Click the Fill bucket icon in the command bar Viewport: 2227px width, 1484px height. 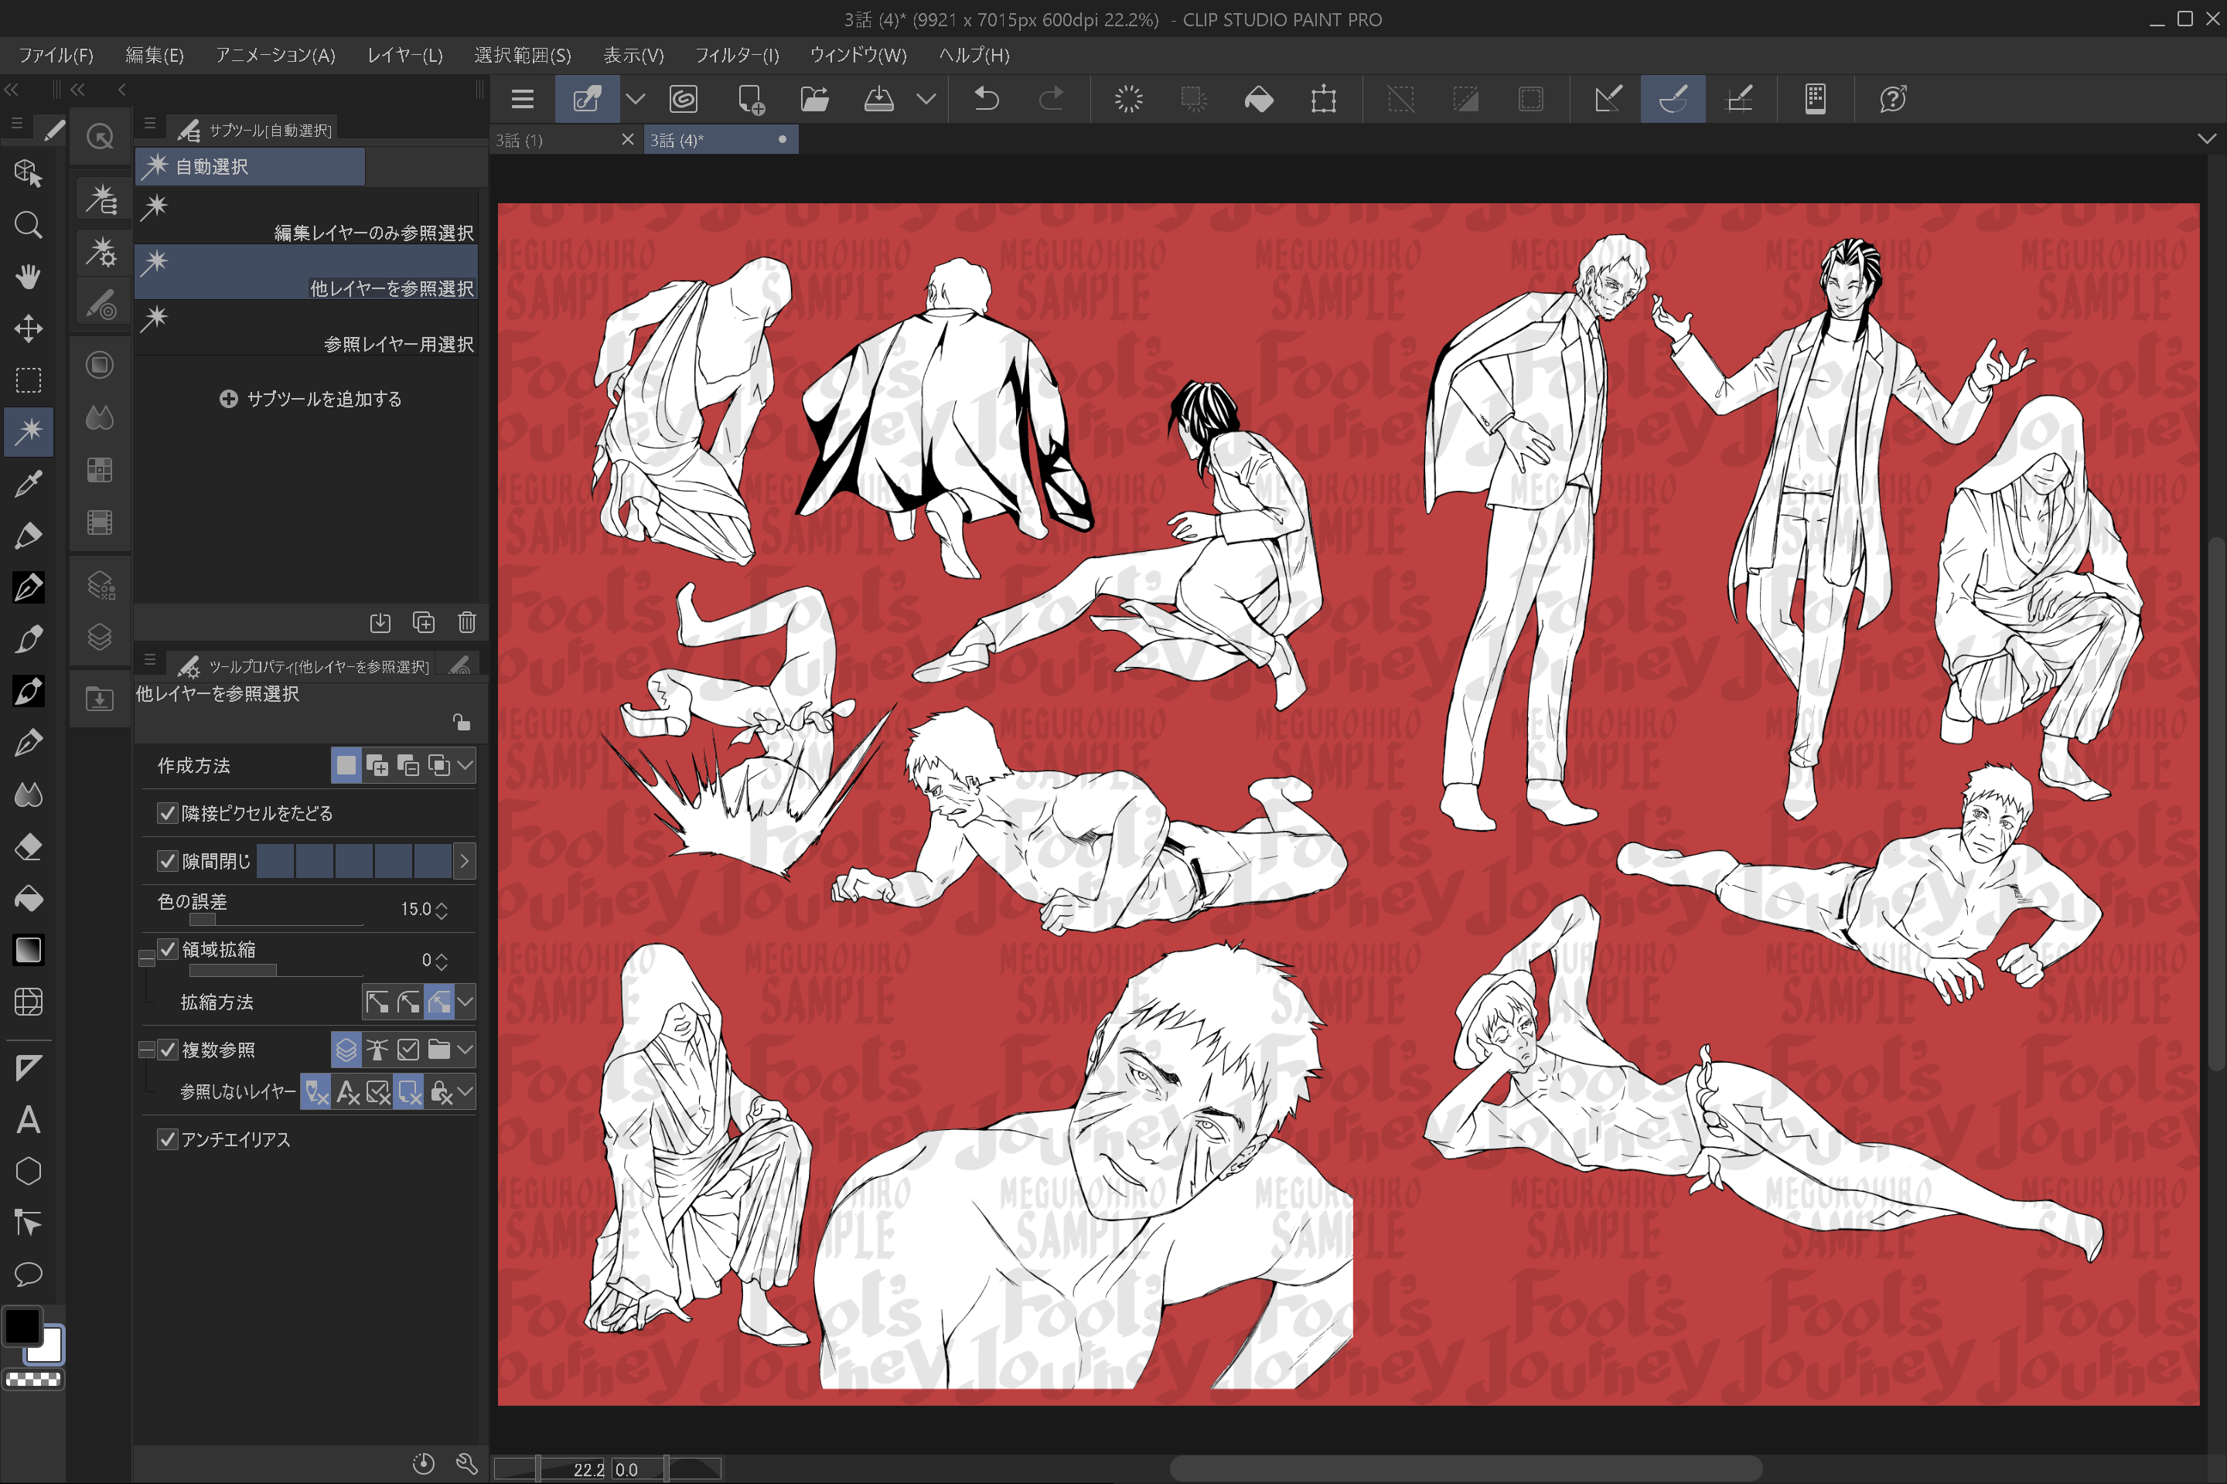[1258, 100]
